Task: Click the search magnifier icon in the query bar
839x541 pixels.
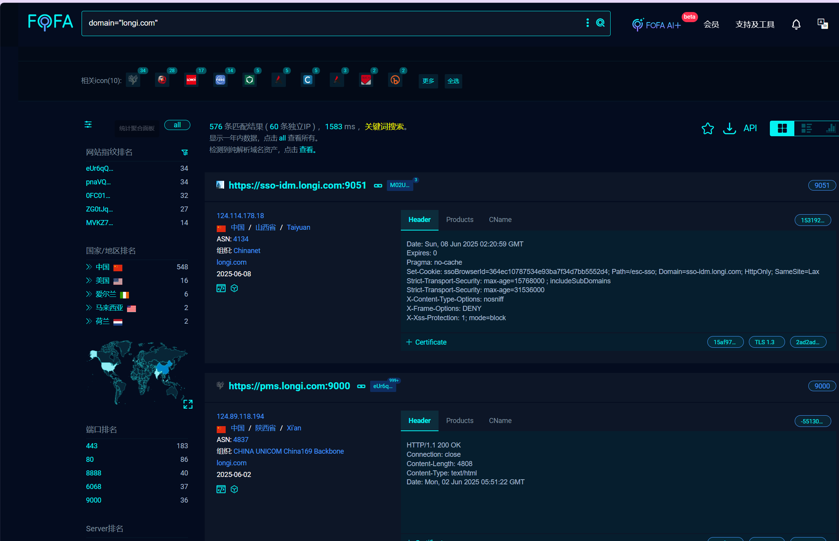Action: [600, 23]
